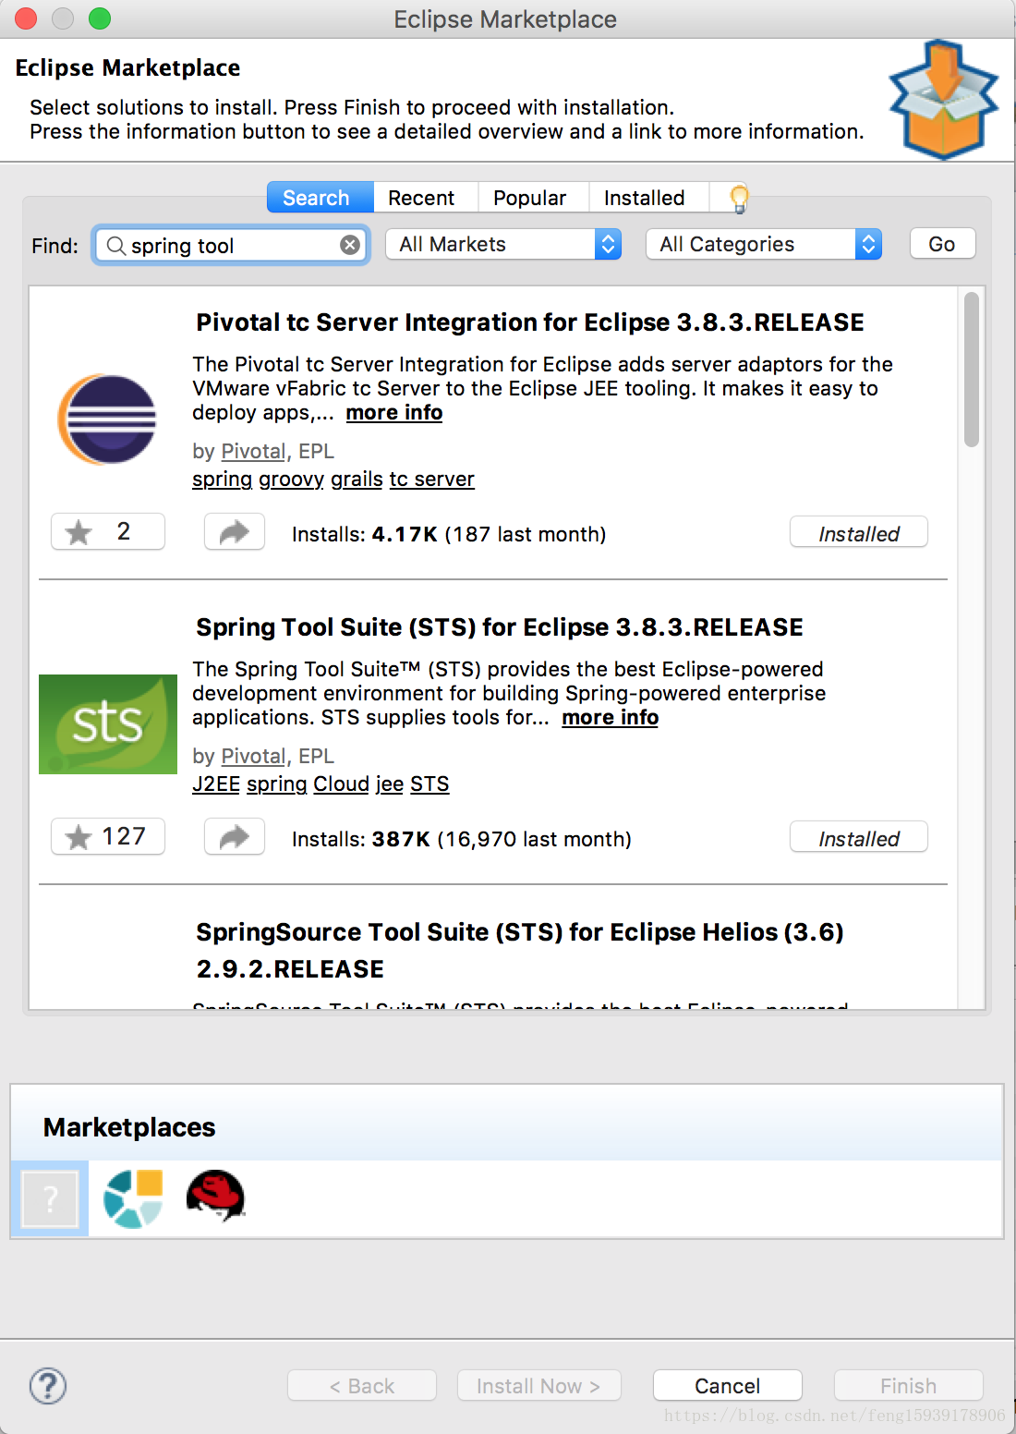Click Installed button for Pivotal tc Server
Screen dimensions: 1016x1434
coord(859,533)
